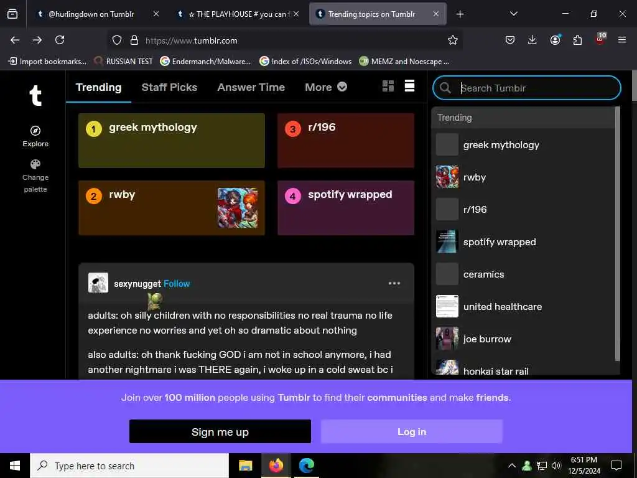This screenshot has height=478, width=637.
Task: Click the Search Tumblr field
Action: (x=527, y=88)
